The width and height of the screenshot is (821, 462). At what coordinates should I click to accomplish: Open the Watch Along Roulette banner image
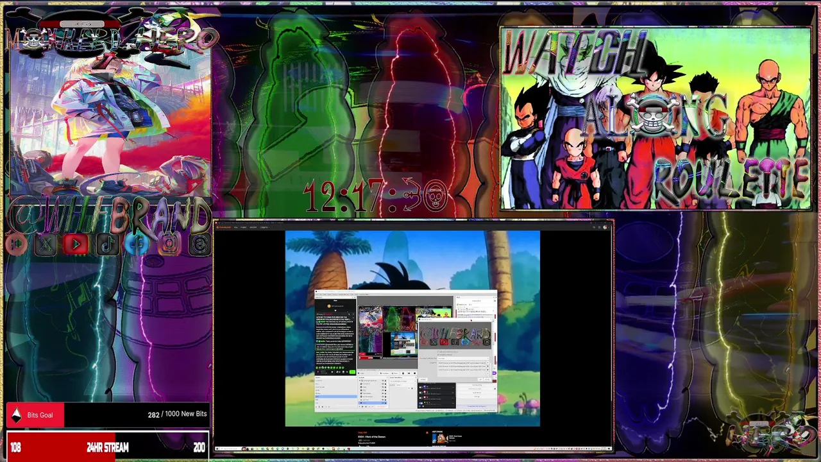click(x=655, y=118)
